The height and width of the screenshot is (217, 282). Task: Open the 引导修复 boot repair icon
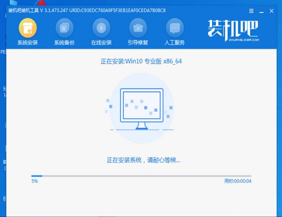(138, 28)
